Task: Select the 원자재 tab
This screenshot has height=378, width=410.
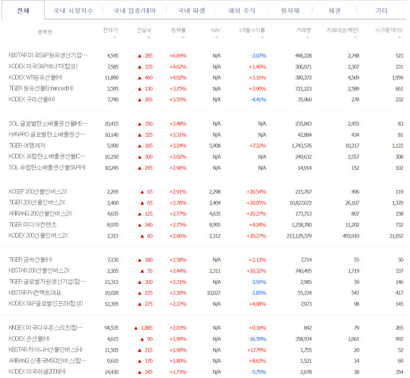Action: click(290, 11)
